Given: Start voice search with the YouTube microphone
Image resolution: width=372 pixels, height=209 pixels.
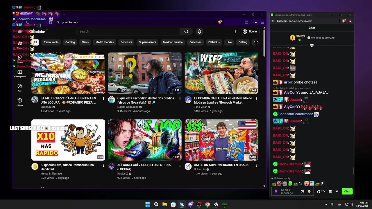Looking at the screenshot, I should pyautogui.click(x=199, y=31).
